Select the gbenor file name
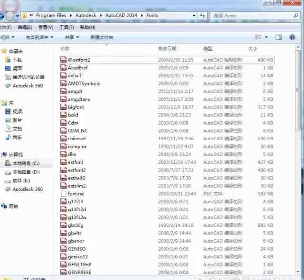The height and width of the screenshot is (280, 304). click(76, 241)
